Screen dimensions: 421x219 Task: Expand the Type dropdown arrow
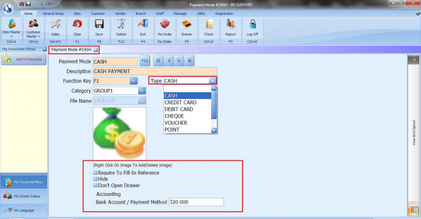pyautogui.click(x=213, y=81)
